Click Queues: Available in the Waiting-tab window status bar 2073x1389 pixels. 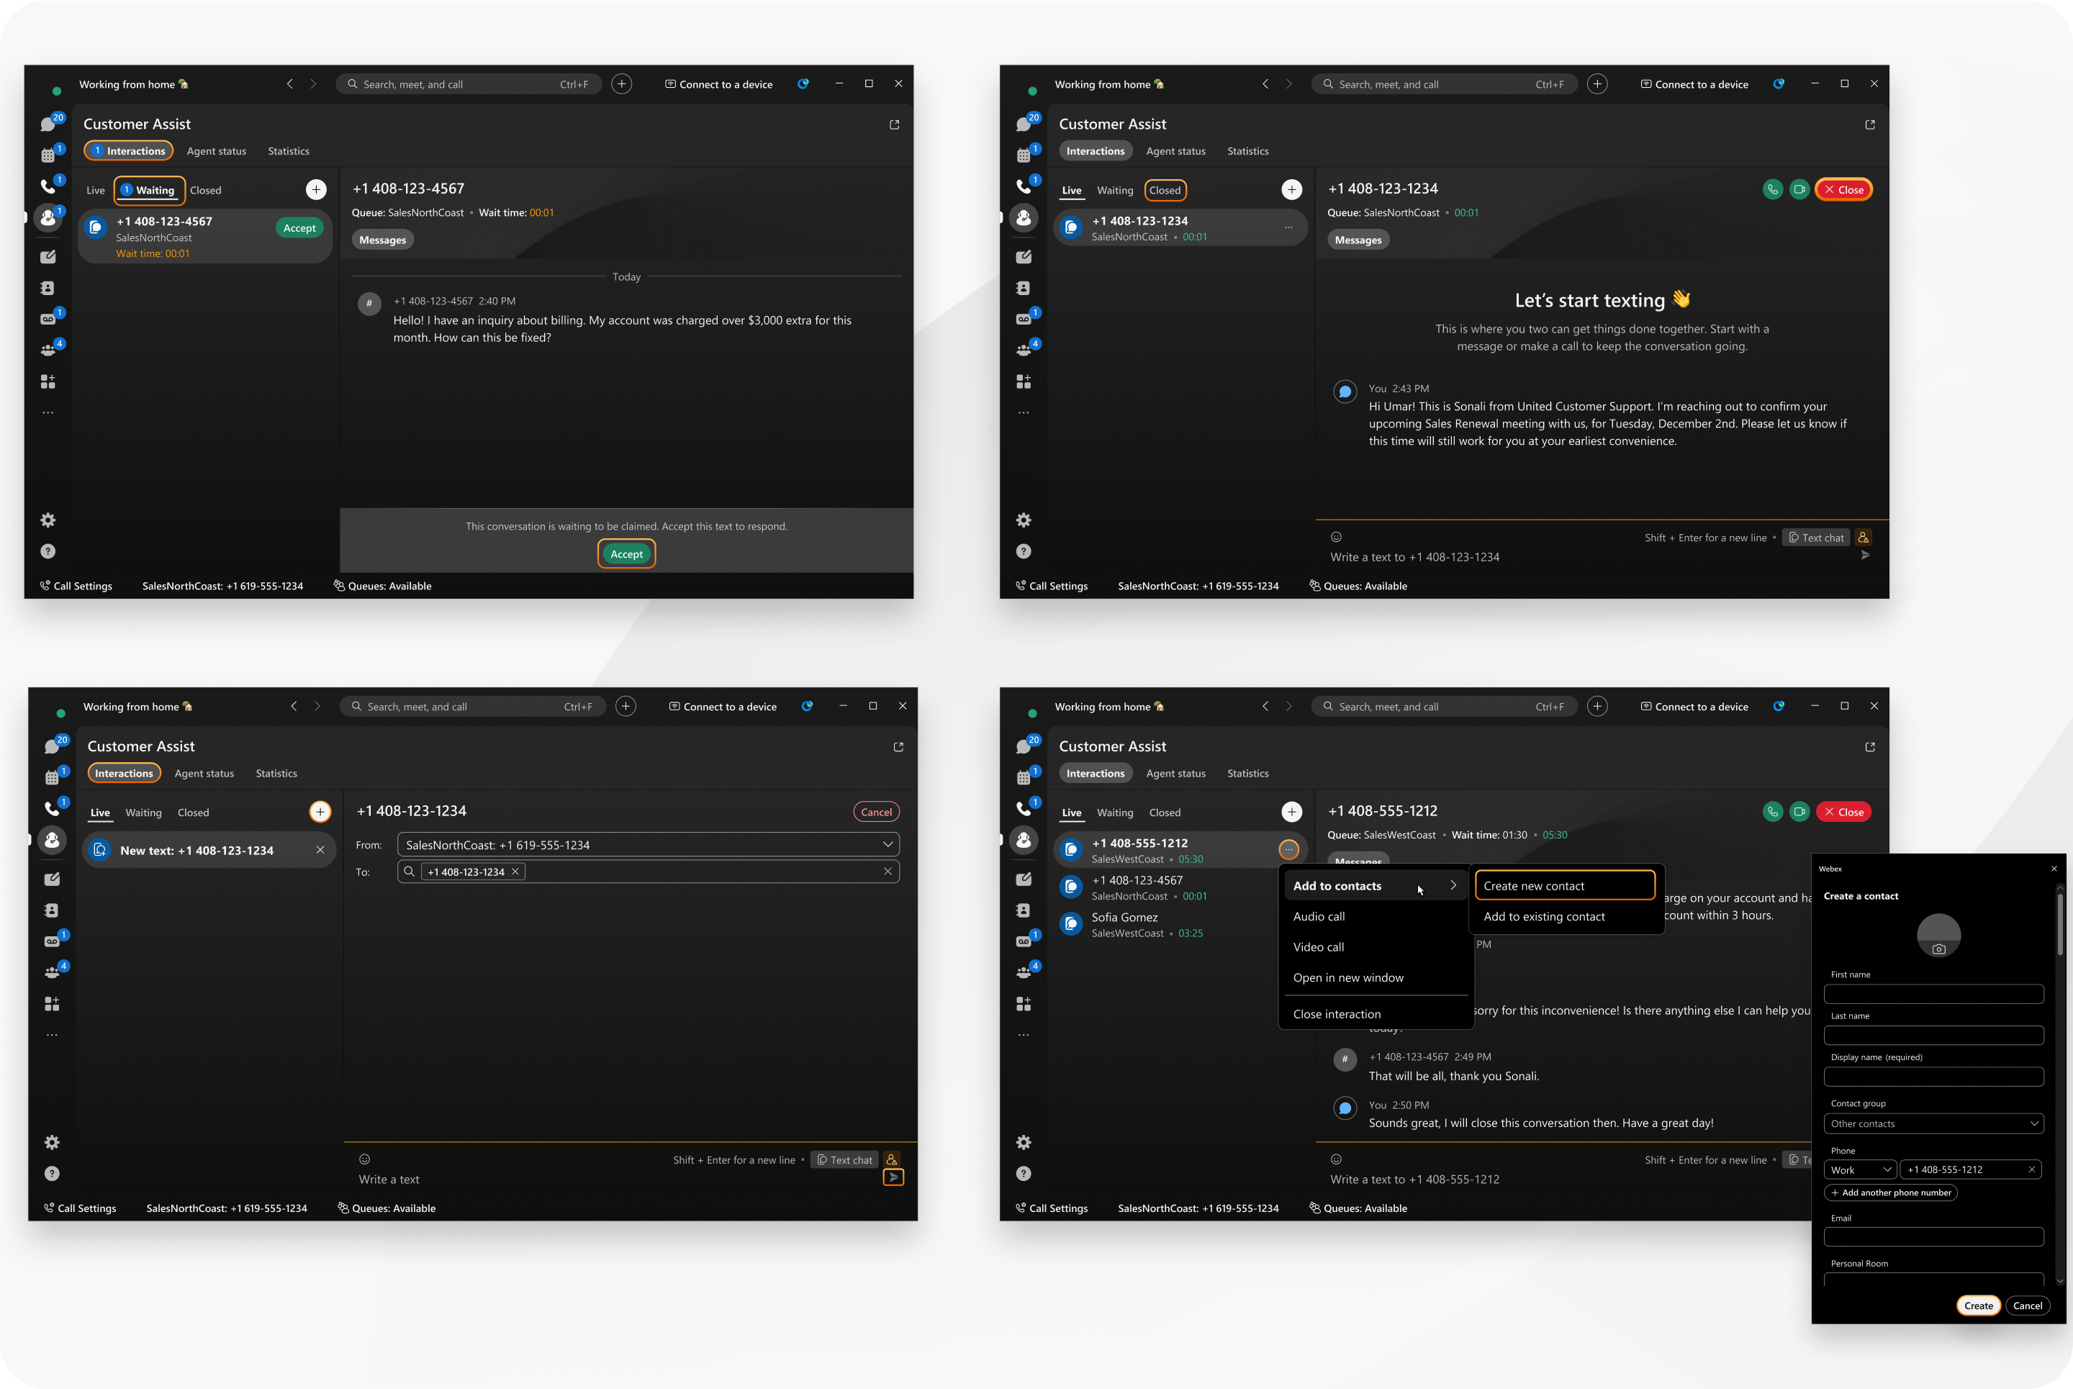383,586
